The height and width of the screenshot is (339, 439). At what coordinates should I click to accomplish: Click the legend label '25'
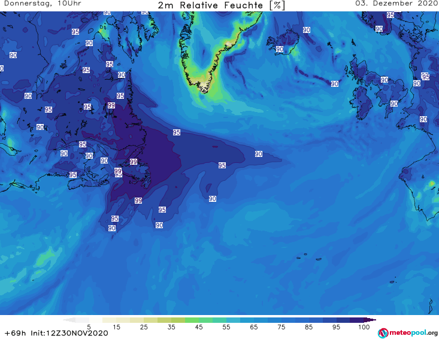tap(144, 326)
